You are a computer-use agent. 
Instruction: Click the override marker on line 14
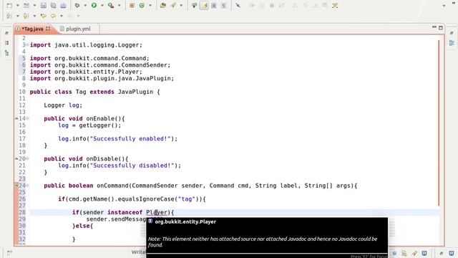(16, 118)
